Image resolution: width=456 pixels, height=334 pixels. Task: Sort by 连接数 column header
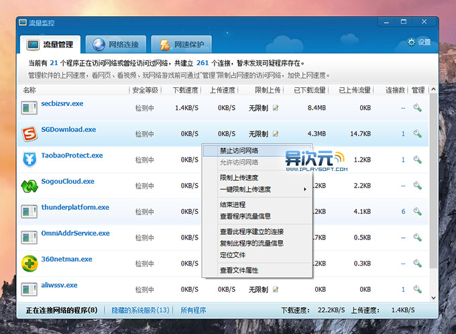point(395,90)
